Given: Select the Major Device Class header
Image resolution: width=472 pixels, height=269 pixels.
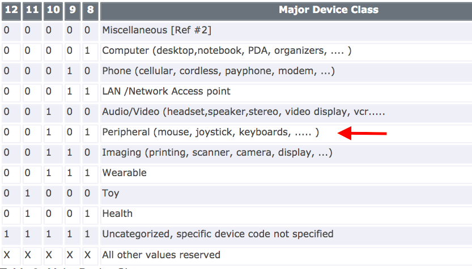Looking at the screenshot, I should (x=329, y=10).
